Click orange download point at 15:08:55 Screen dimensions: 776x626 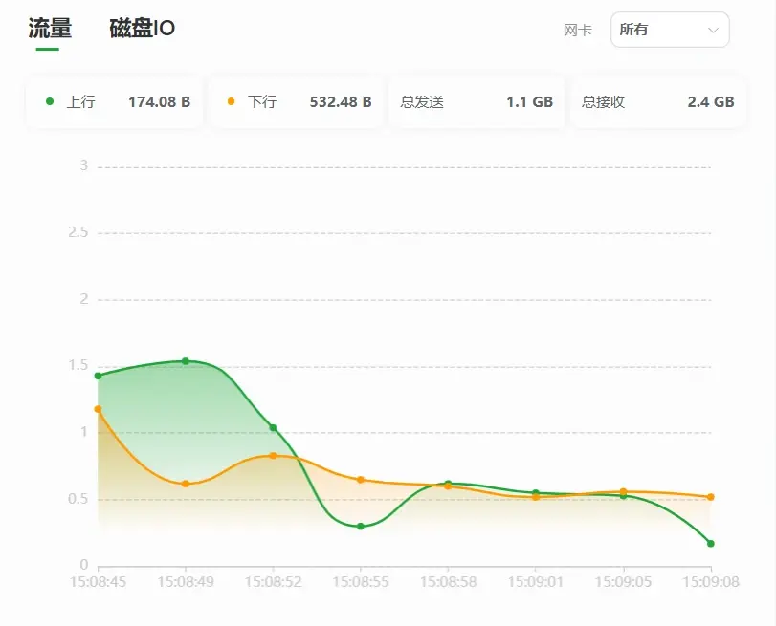pos(361,480)
